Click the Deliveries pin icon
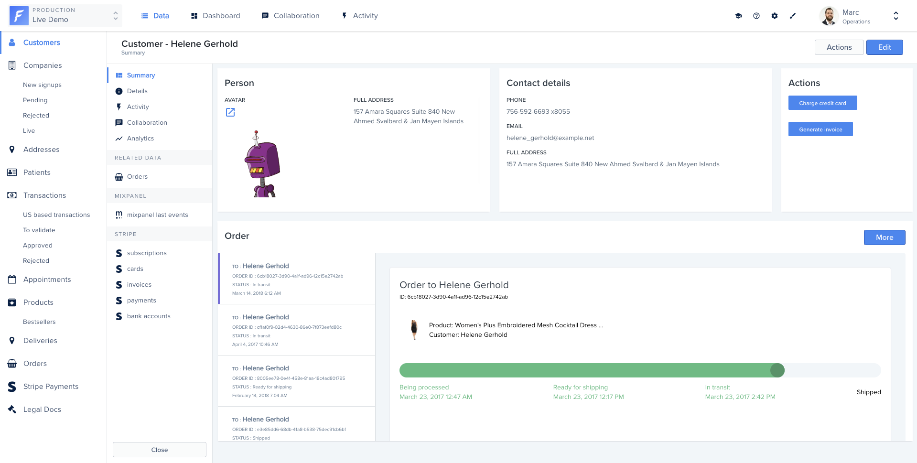Screen dimensions: 917x463 click(x=12, y=341)
